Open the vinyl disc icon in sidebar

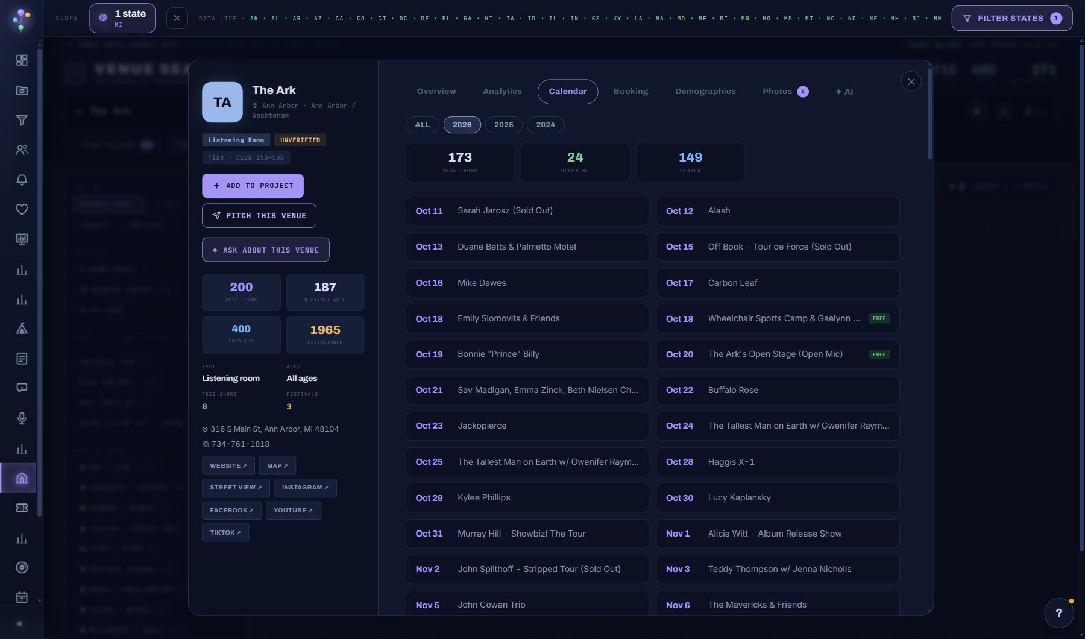tap(22, 567)
